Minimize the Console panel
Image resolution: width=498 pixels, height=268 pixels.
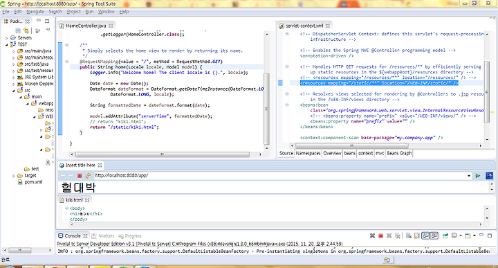point(481,235)
